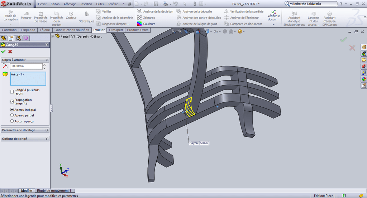Click the 50.00mm radius input field
This screenshot has height=198, width=367.
click(26, 66)
